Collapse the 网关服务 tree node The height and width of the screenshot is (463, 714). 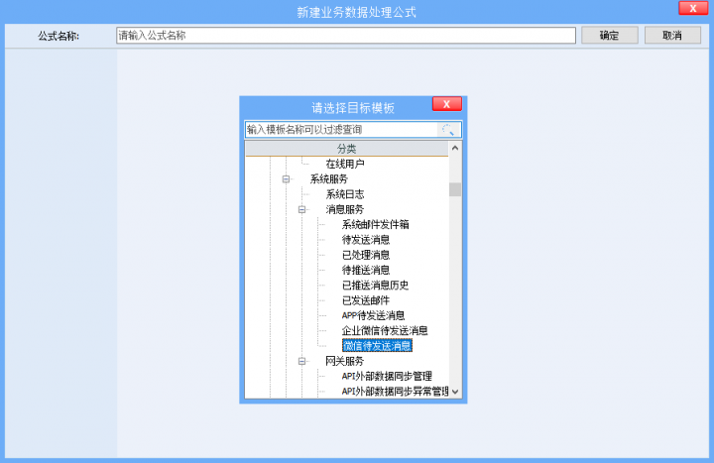pyautogui.click(x=301, y=361)
